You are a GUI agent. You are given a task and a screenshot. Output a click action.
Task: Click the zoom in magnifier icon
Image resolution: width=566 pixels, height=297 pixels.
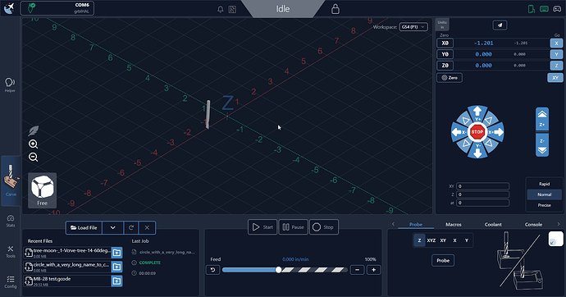(33, 144)
